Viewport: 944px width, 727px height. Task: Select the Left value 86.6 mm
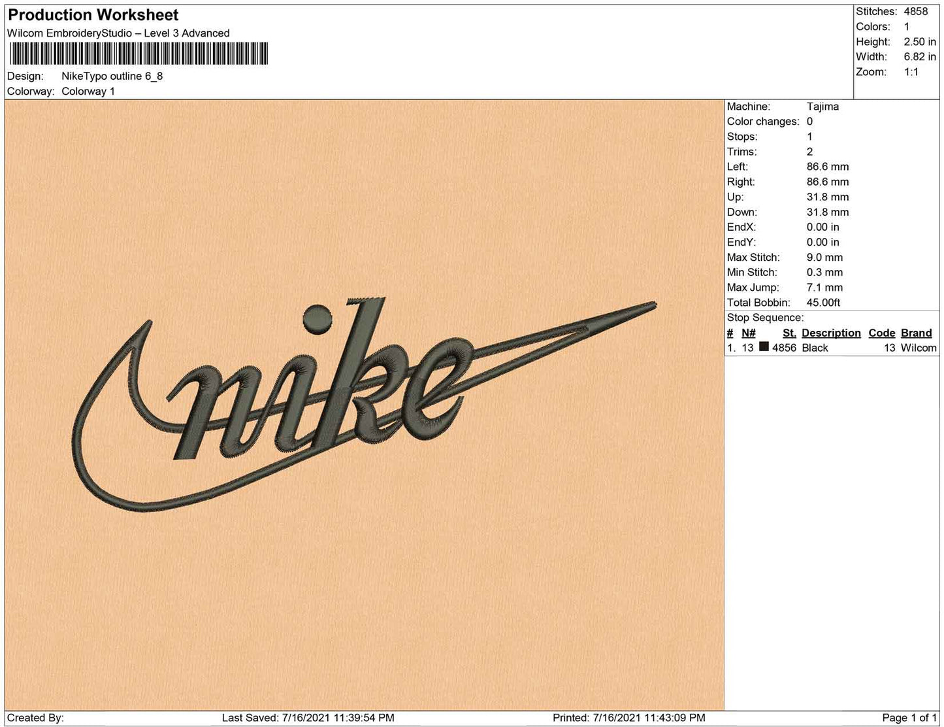point(828,167)
